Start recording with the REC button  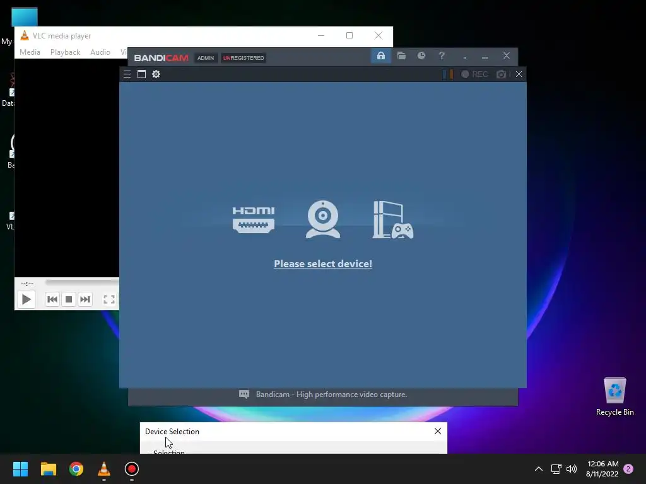pyautogui.click(x=474, y=74)
